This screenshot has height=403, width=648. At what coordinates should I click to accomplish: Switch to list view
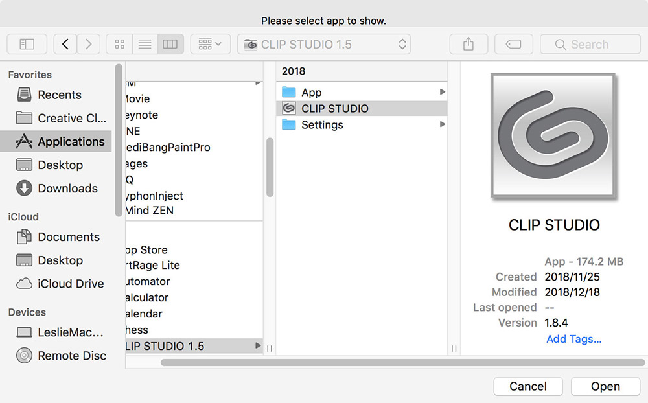point(145,44)
